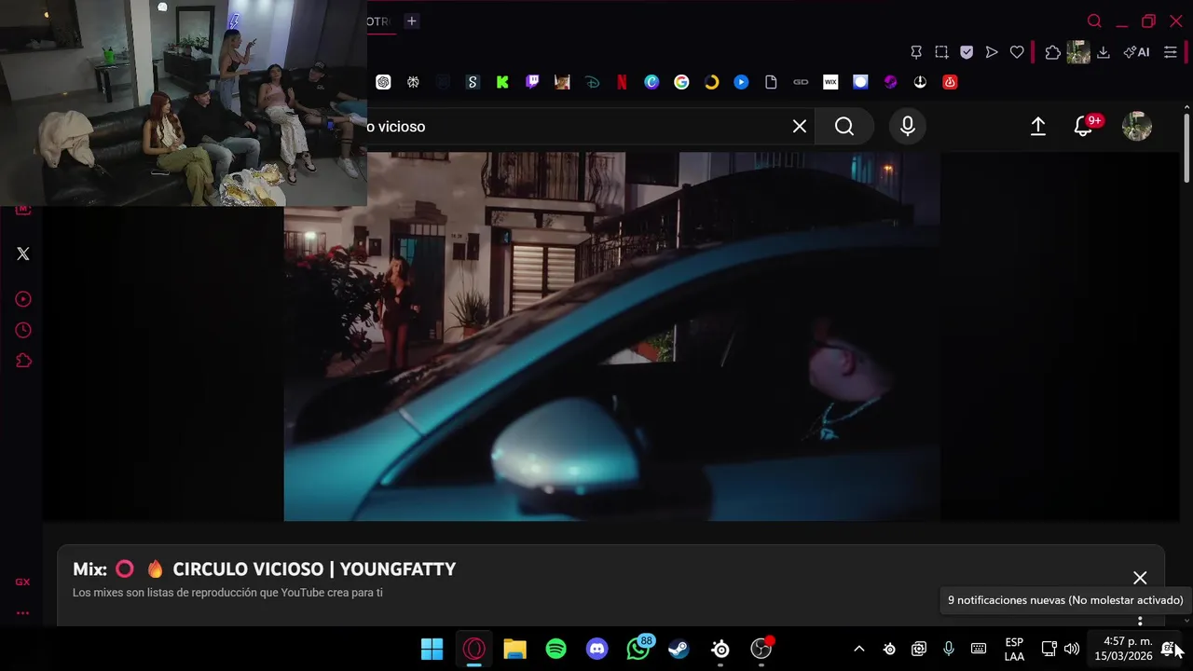Open the blue play-button bookmark icon
Viewport: 1193px width, 671px height.
(x=741, y=82)
